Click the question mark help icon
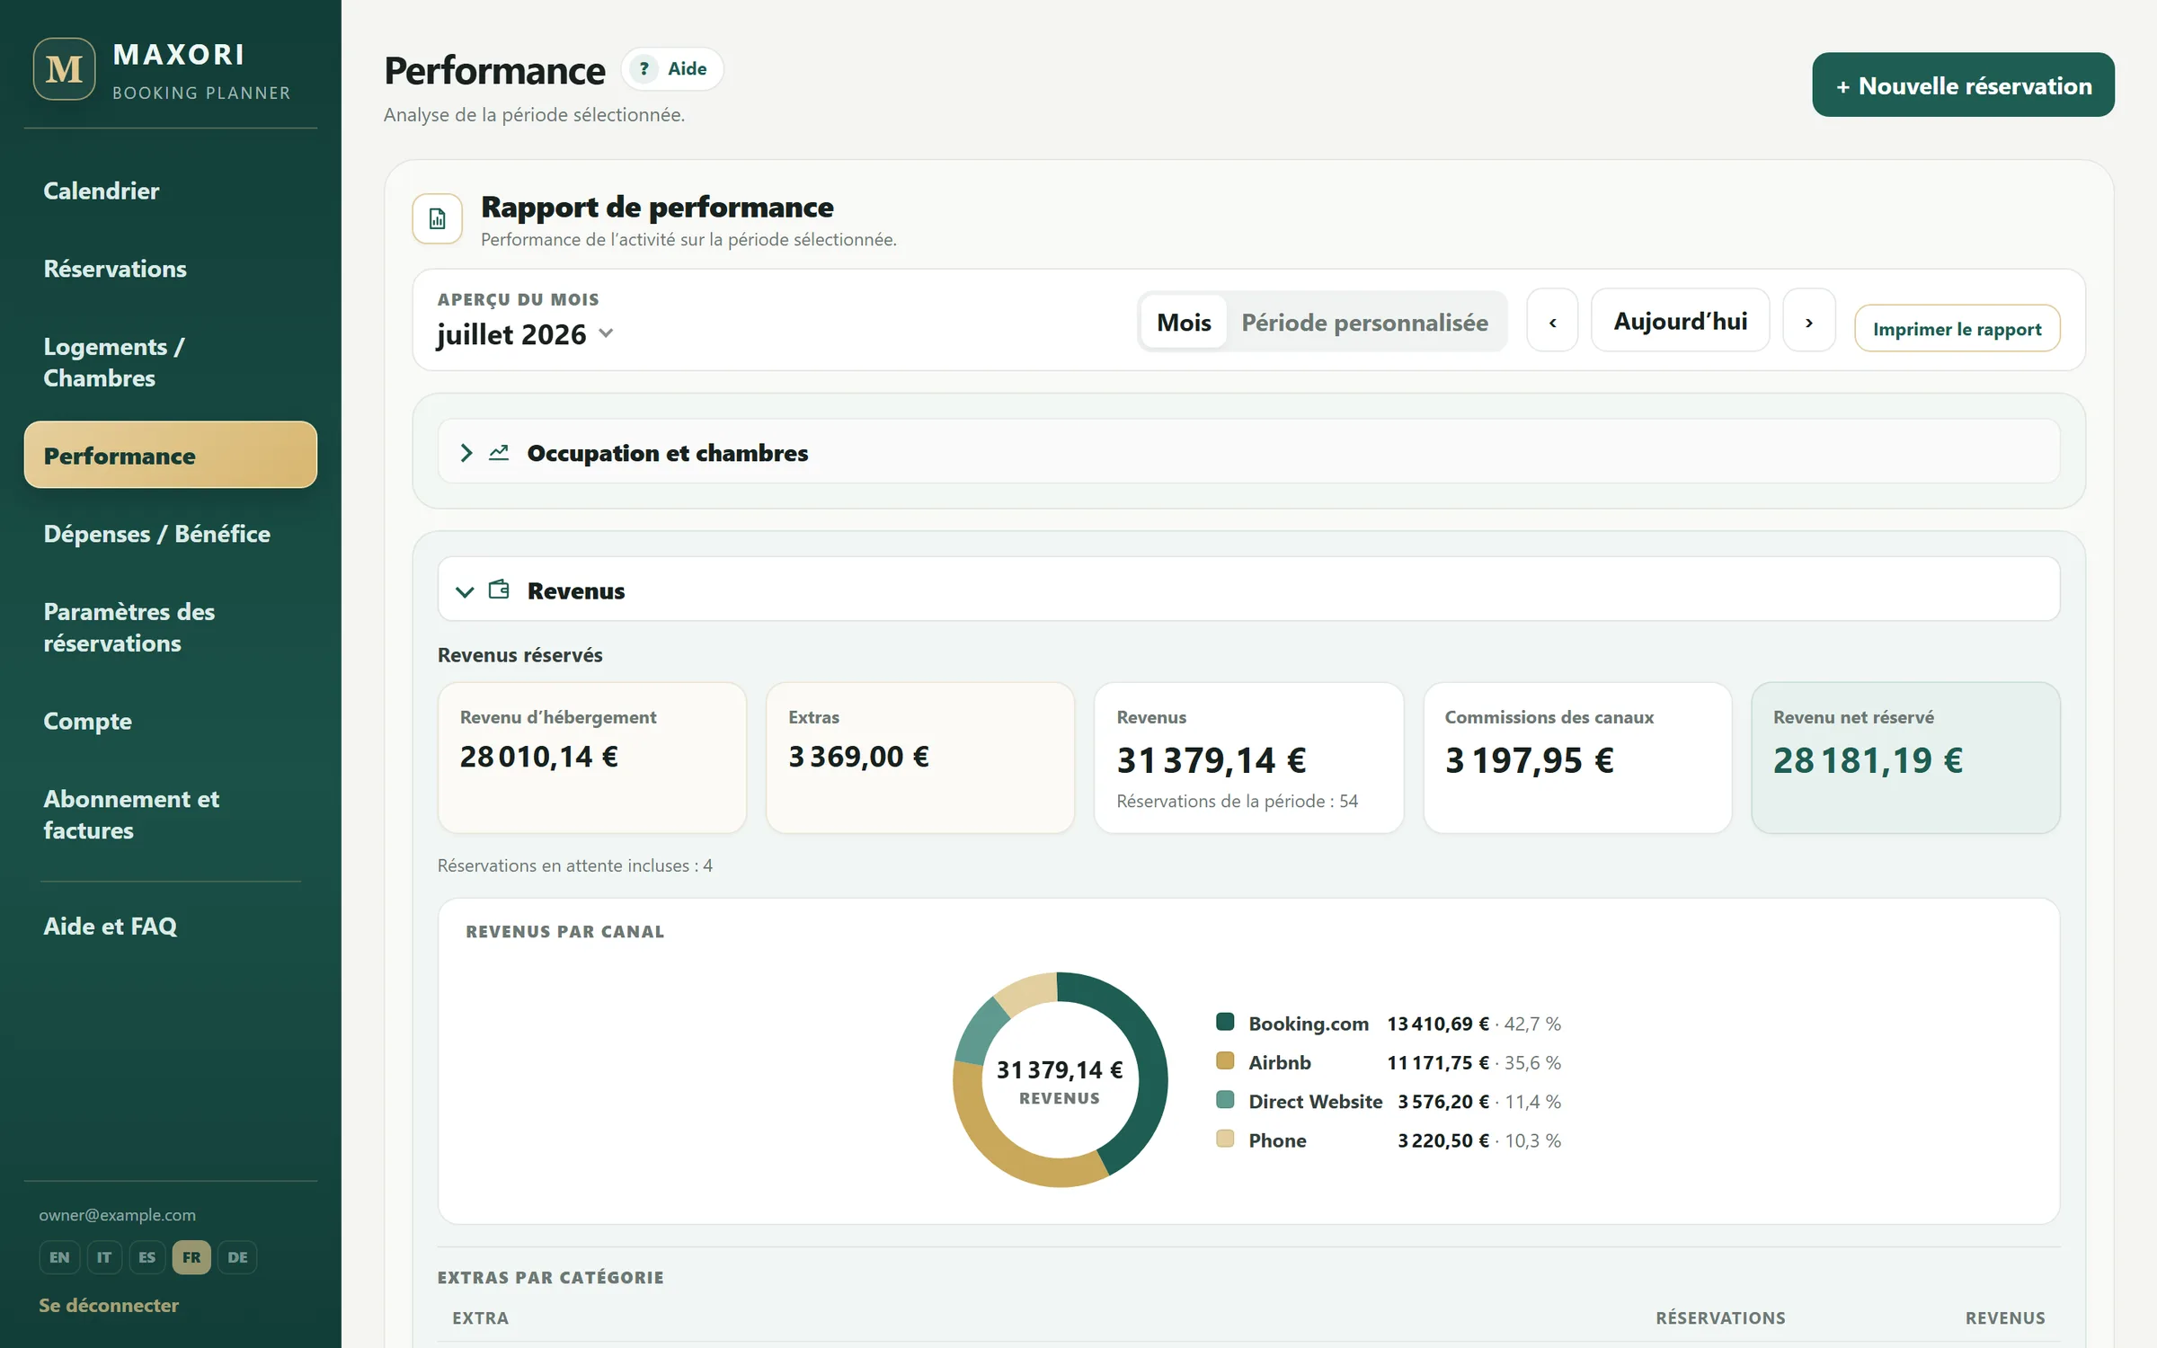The width and height of the screenshot is (2157, 1348). [644, 69]
